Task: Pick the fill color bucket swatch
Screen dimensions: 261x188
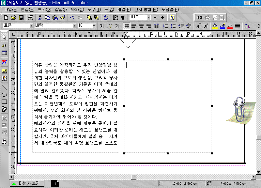Action: pyautogui.click(x=215, y=26)
